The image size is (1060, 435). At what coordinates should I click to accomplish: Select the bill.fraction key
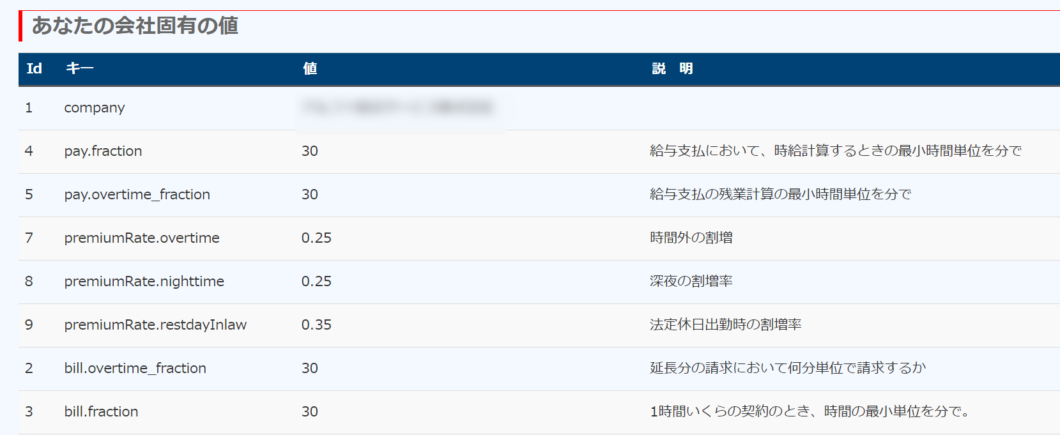point(101,412)
